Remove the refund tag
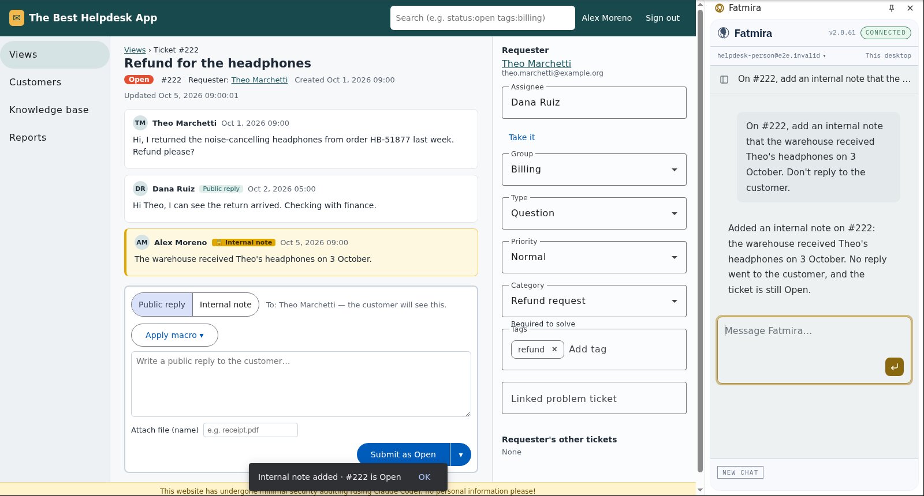This screenshot has height=496, width=924. pyautogui.click(x=554, y=349)
